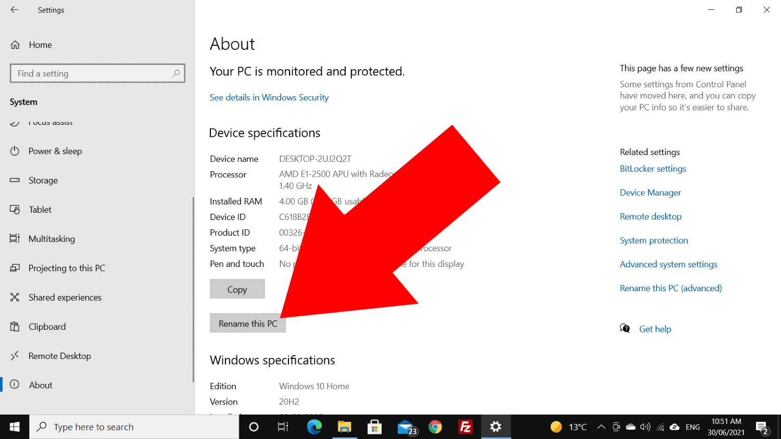Viewport: 781px width, 439px height.
Task: Select the Windows 10 Home edition text
Action: [314, 386]
